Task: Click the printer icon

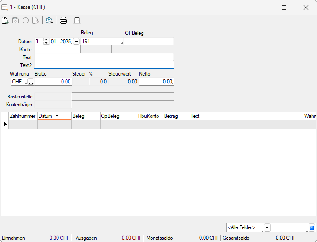Action: click(63, 20)
